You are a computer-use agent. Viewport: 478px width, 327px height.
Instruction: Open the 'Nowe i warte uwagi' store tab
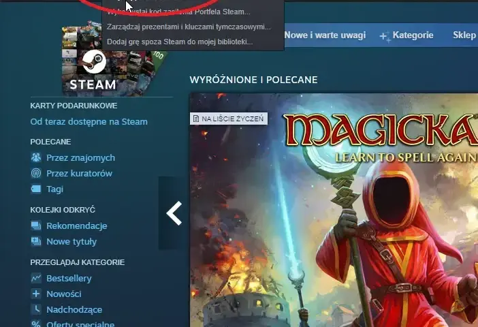pyautogui.click(x=325, y=35)
